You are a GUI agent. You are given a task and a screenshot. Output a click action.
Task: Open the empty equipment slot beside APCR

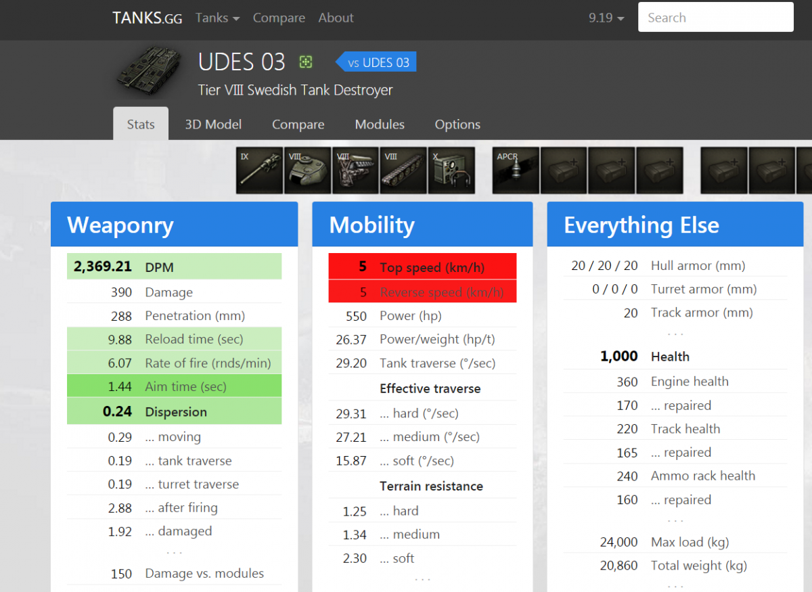coord(564,170)
